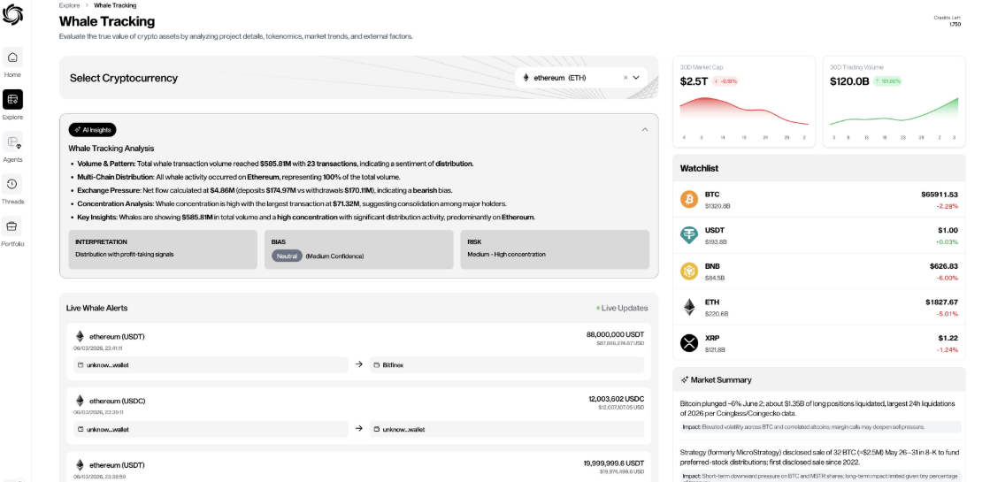Viewport: 990px width, 482px height.
Task: Click the sender unknown wallet in the USDC alert
Action: pyautogui.click(x=211, y=429)
